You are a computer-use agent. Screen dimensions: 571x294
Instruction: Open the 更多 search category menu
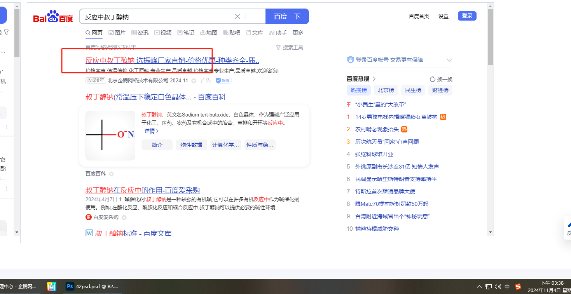(298, 33)
